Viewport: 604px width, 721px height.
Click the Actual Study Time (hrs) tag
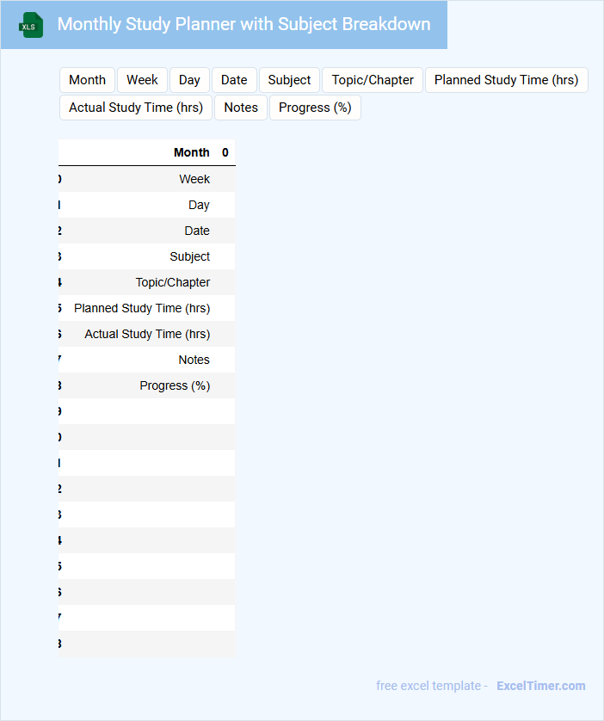pos(136,108)
